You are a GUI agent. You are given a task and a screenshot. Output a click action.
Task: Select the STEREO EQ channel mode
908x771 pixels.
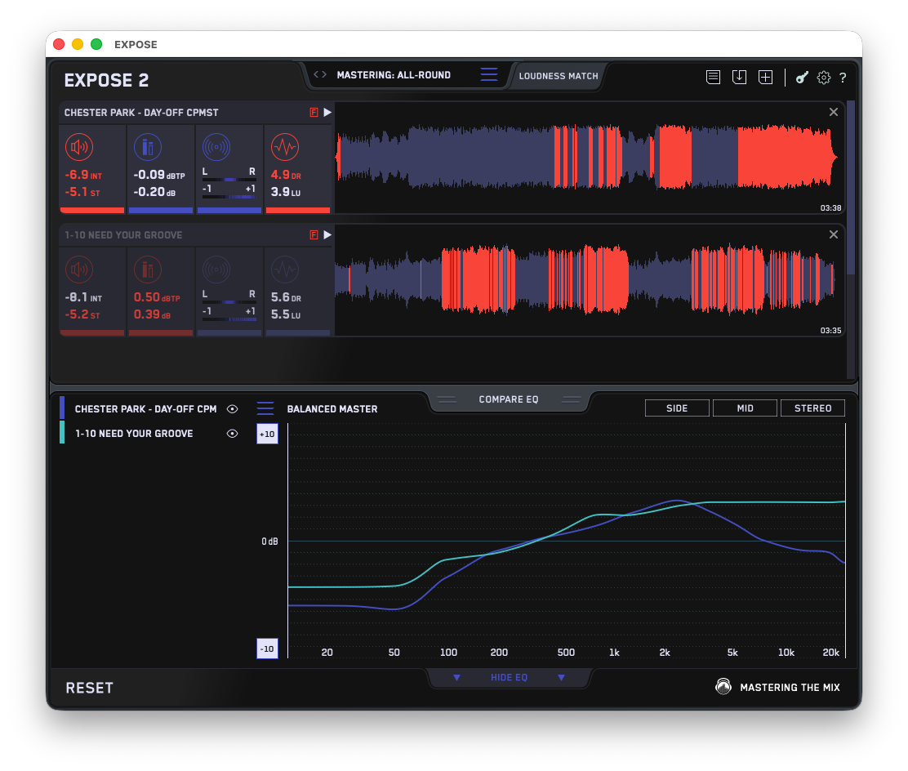[812, 408]
